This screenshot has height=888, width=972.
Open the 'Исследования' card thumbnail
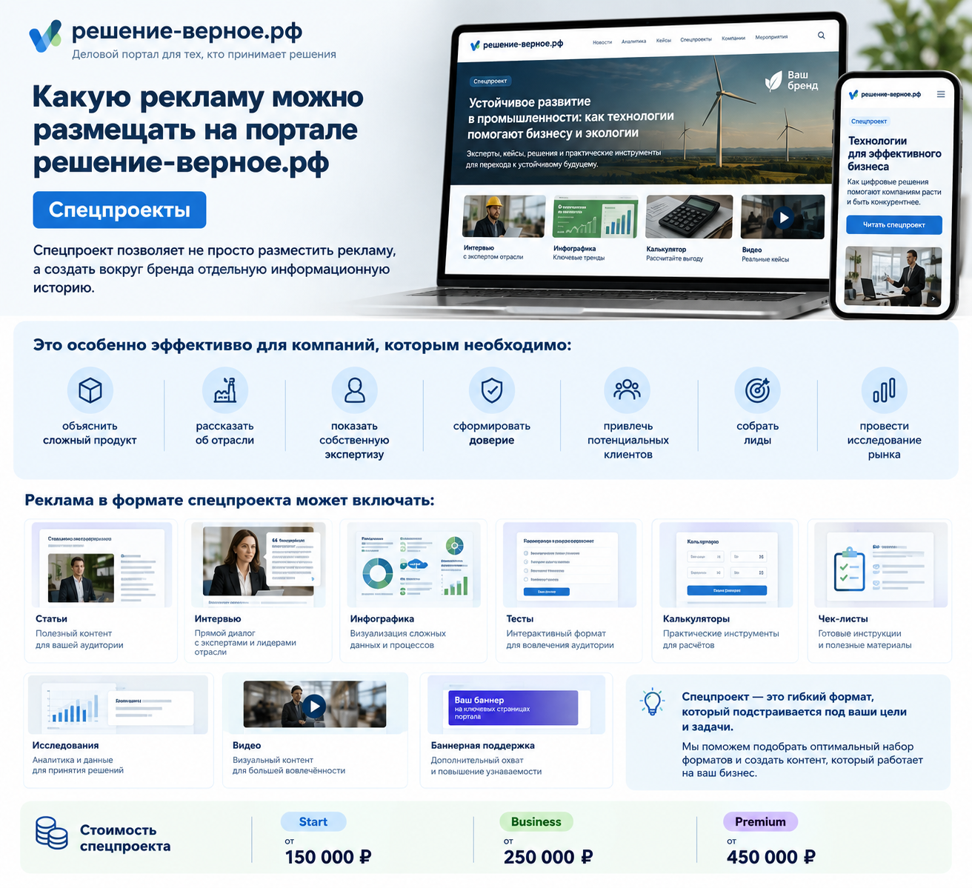pyautogui.click(x=119, y=705)
